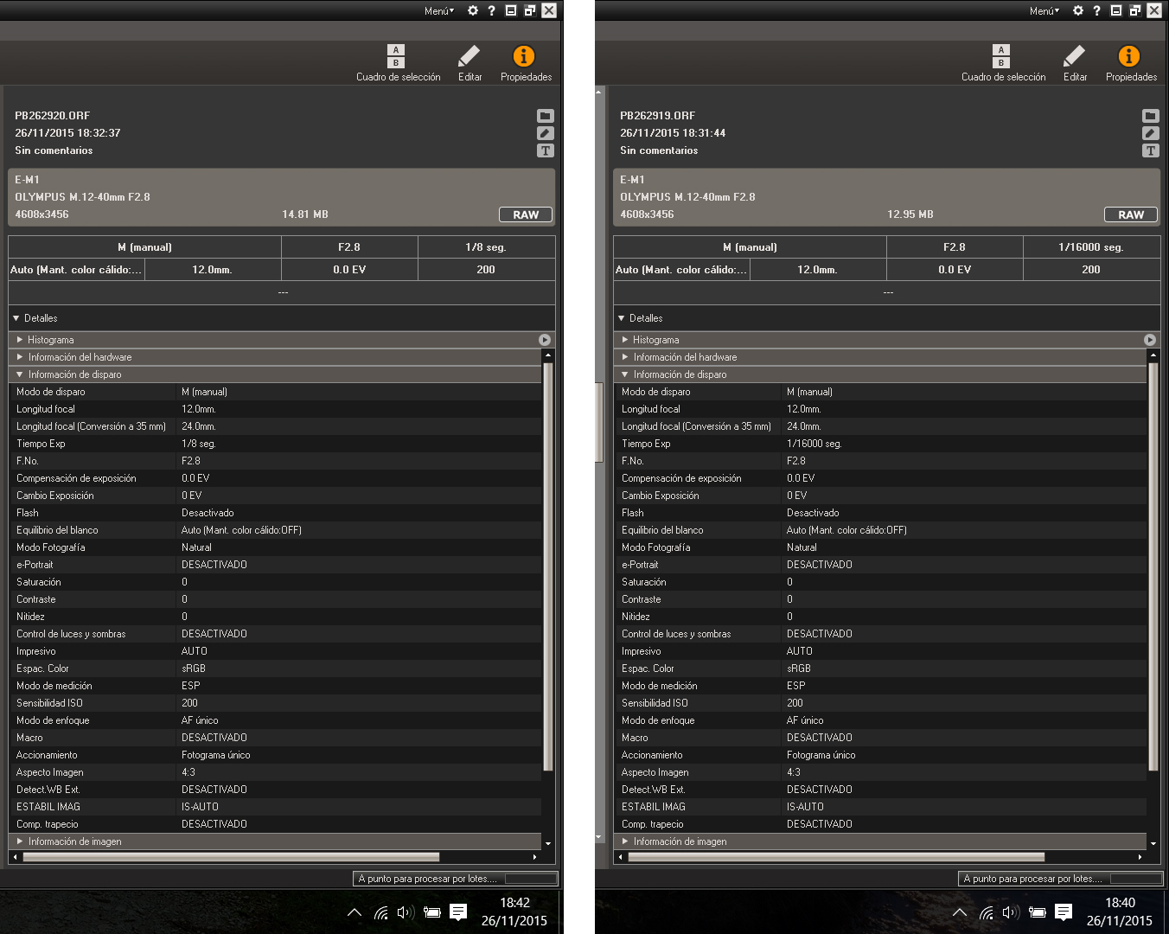
Task: Open settings gear in PB262919.ORF window
Action: 1078,10
